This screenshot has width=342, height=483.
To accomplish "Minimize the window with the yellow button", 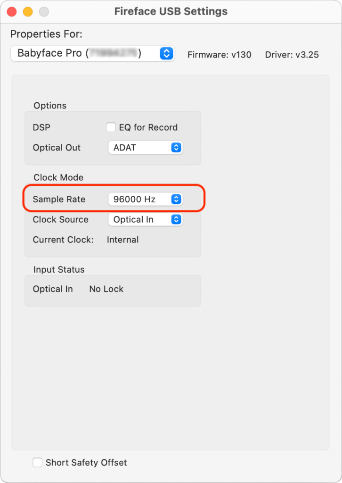I will pos(28,12).
